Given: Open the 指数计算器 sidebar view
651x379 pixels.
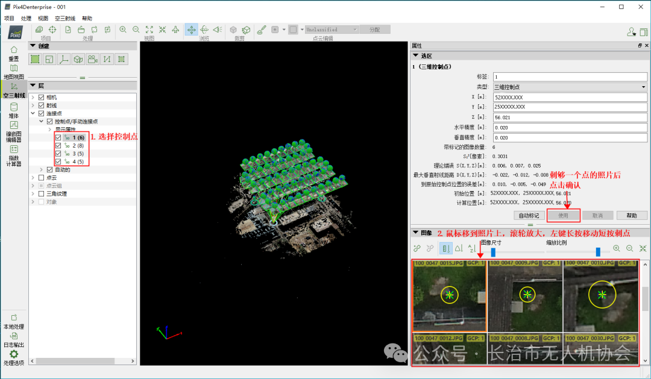Looking at the screenshot, I should (14, 155).
